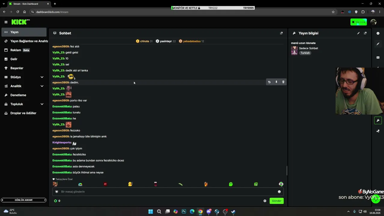Open Microsoft Edge from the taskbar
This screenshot has width=384, height=216.
[192, 211]
